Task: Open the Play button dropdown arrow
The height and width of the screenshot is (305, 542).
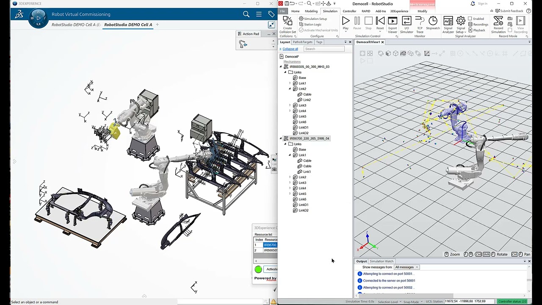Action: pos(346,32)
